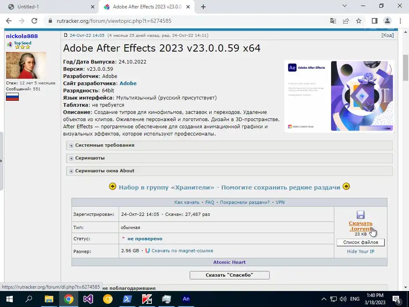Click the address bar URL

point(114,21)
